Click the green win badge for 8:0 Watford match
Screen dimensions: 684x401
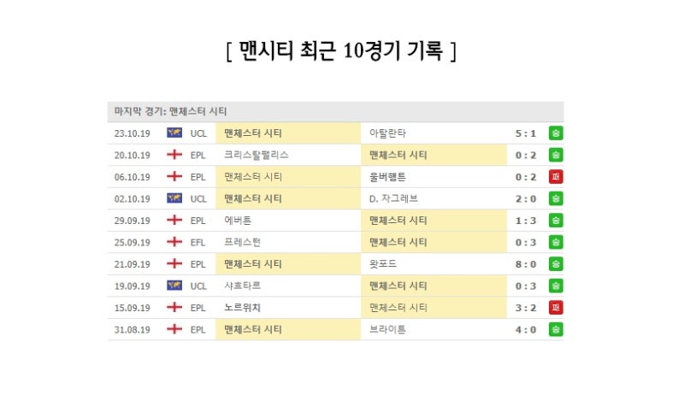[x=555, y=264]
